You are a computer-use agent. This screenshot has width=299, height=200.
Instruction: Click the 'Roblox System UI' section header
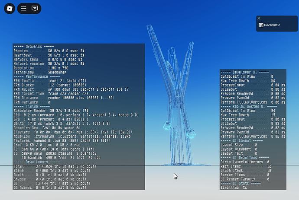[249, 106]
